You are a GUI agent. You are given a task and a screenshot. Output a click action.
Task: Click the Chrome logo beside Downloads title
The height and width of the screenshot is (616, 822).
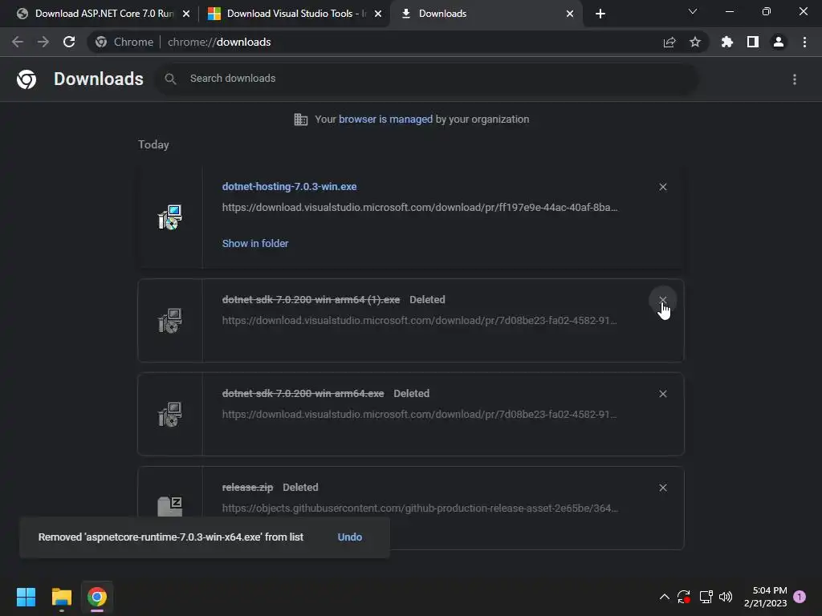tap(26, 79)
